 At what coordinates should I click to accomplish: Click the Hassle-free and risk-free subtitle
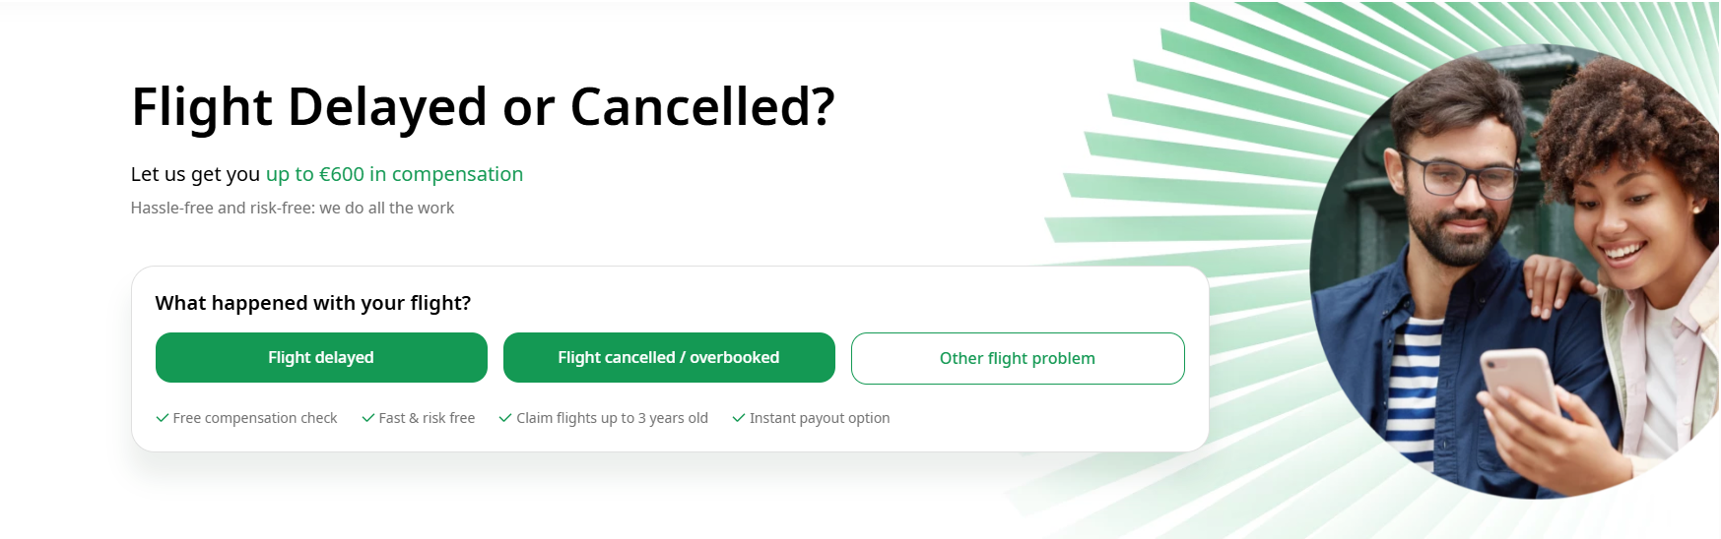(293, 208)
